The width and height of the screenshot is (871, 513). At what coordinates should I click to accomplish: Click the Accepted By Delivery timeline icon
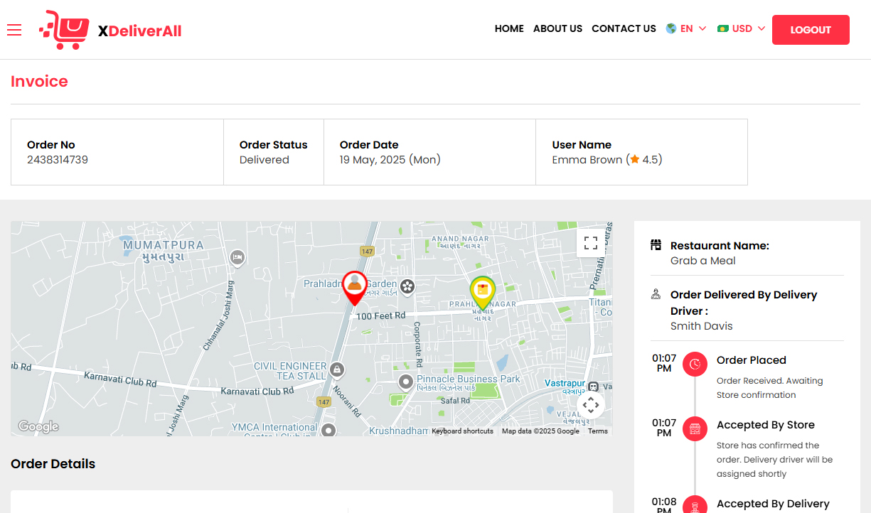pos(695,504)
